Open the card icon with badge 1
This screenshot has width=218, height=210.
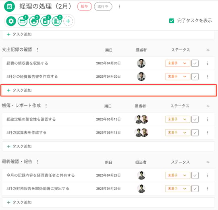[x=23, y=21]
